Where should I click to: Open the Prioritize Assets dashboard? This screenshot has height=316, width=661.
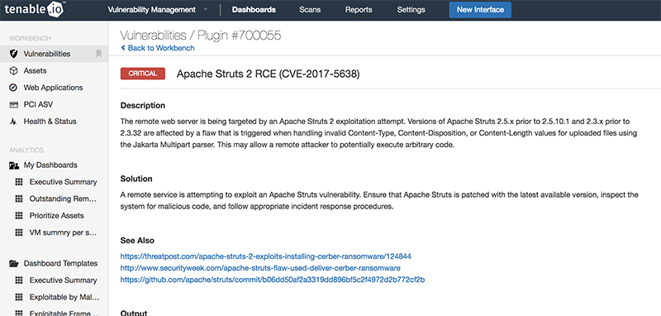56,216
